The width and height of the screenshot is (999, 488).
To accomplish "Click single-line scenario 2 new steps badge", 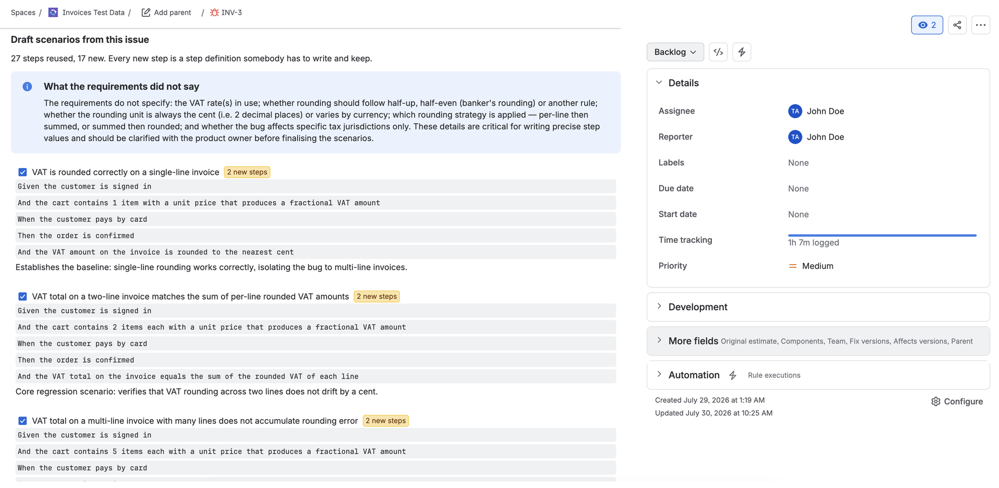I will click(x=247, y=172).
